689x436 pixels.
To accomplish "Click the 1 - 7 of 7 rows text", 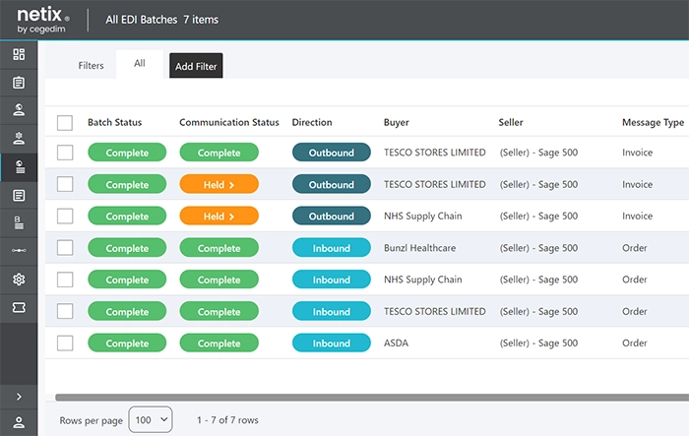I will click(227, 420).
